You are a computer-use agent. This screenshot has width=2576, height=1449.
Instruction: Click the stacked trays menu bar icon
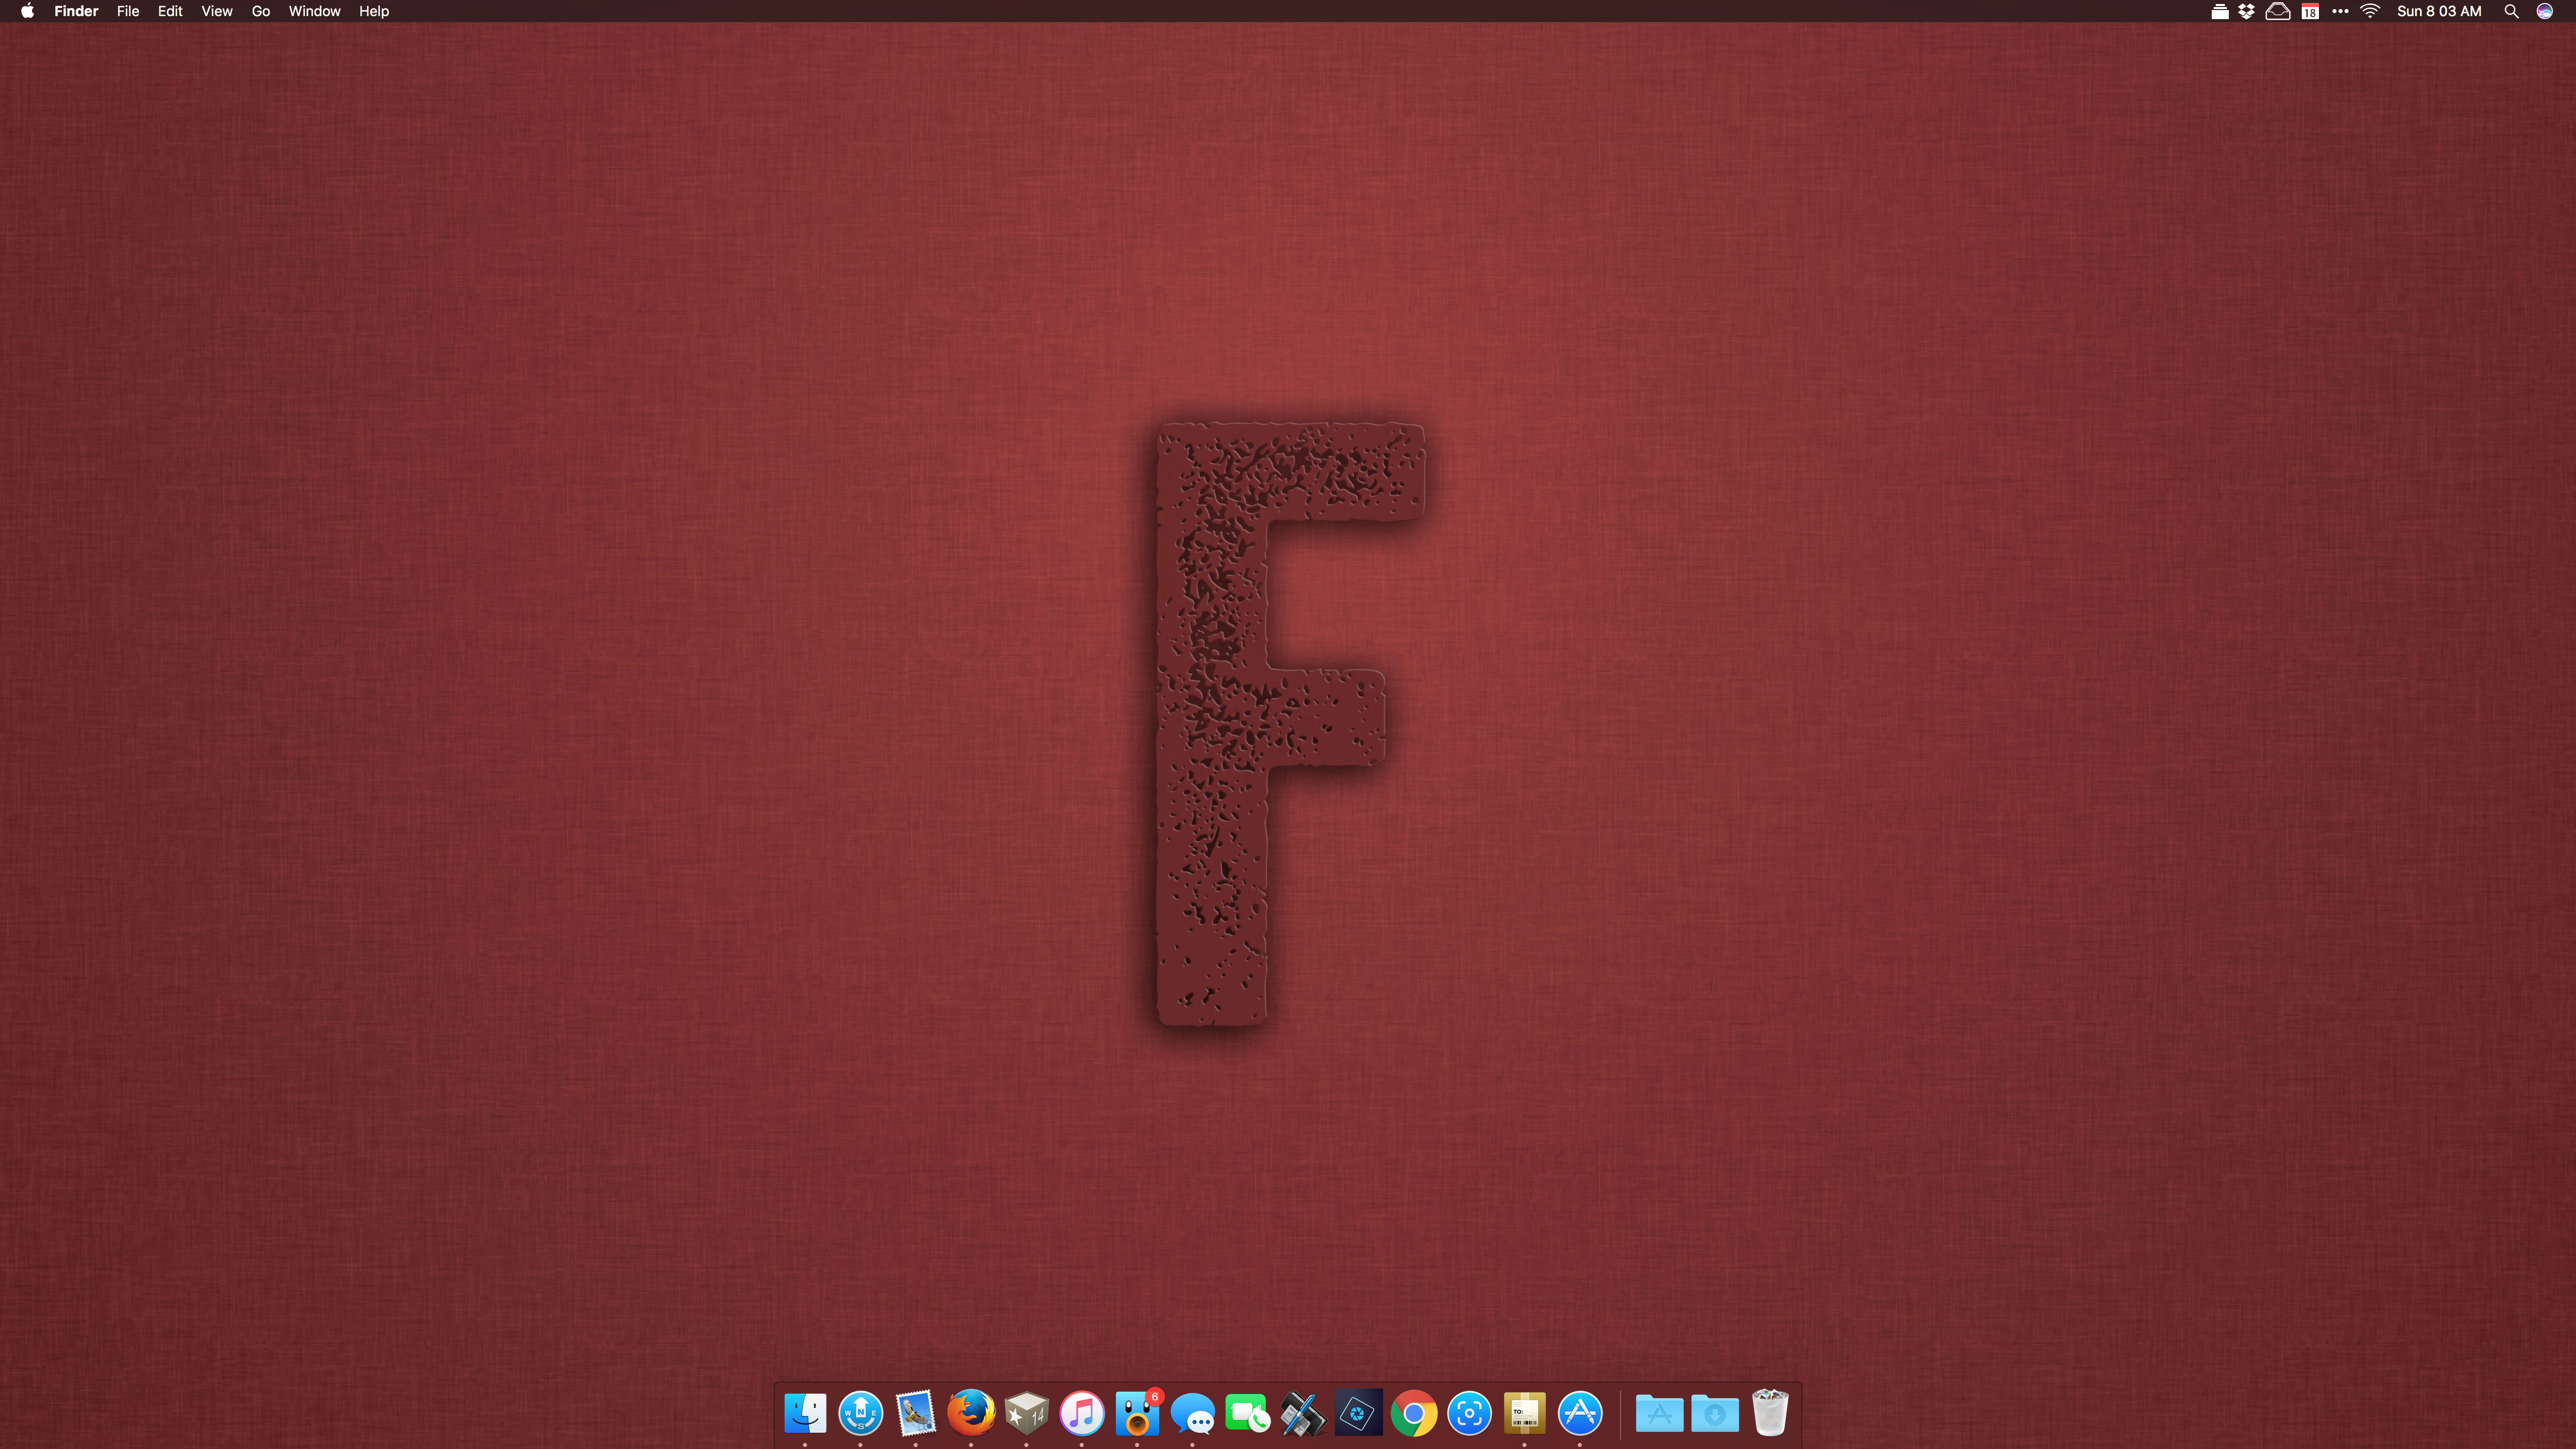[2219, 11]
